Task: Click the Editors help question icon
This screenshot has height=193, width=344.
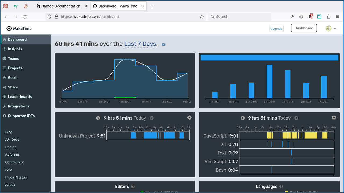Action: (133, 187)
